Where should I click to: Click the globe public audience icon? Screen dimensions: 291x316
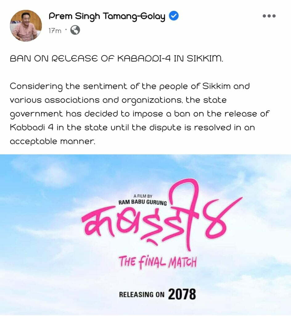[x=75, y=30]
